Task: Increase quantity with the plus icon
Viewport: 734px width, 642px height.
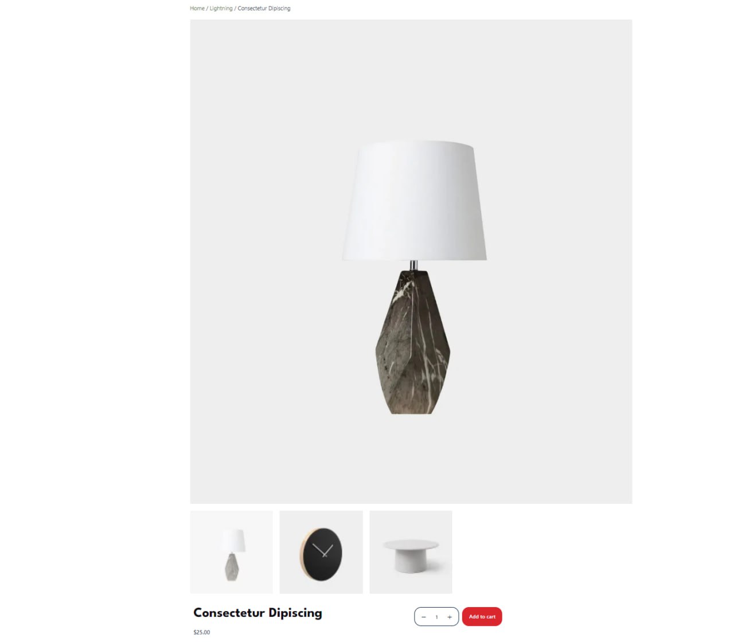Action: 450,617
